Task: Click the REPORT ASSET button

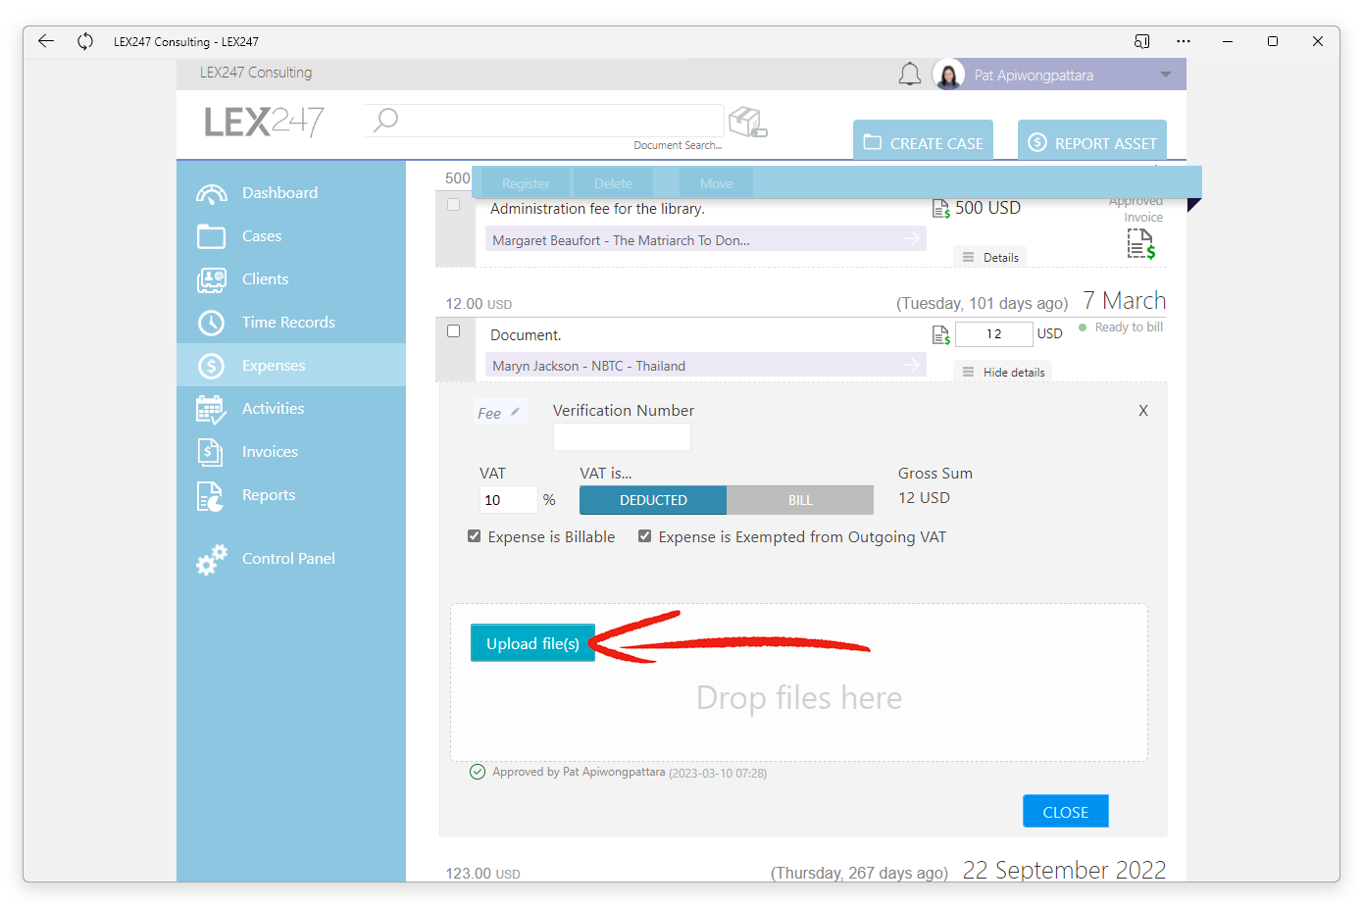Action: click(1092, 140)
